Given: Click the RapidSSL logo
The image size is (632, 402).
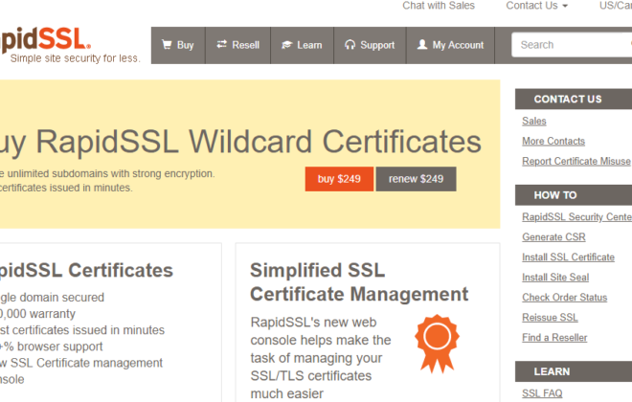Looking at the screenshot, I should pos(46,40).
